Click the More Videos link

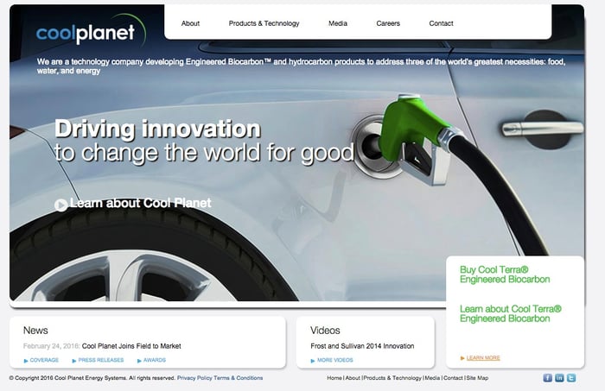tap(334, 360)
